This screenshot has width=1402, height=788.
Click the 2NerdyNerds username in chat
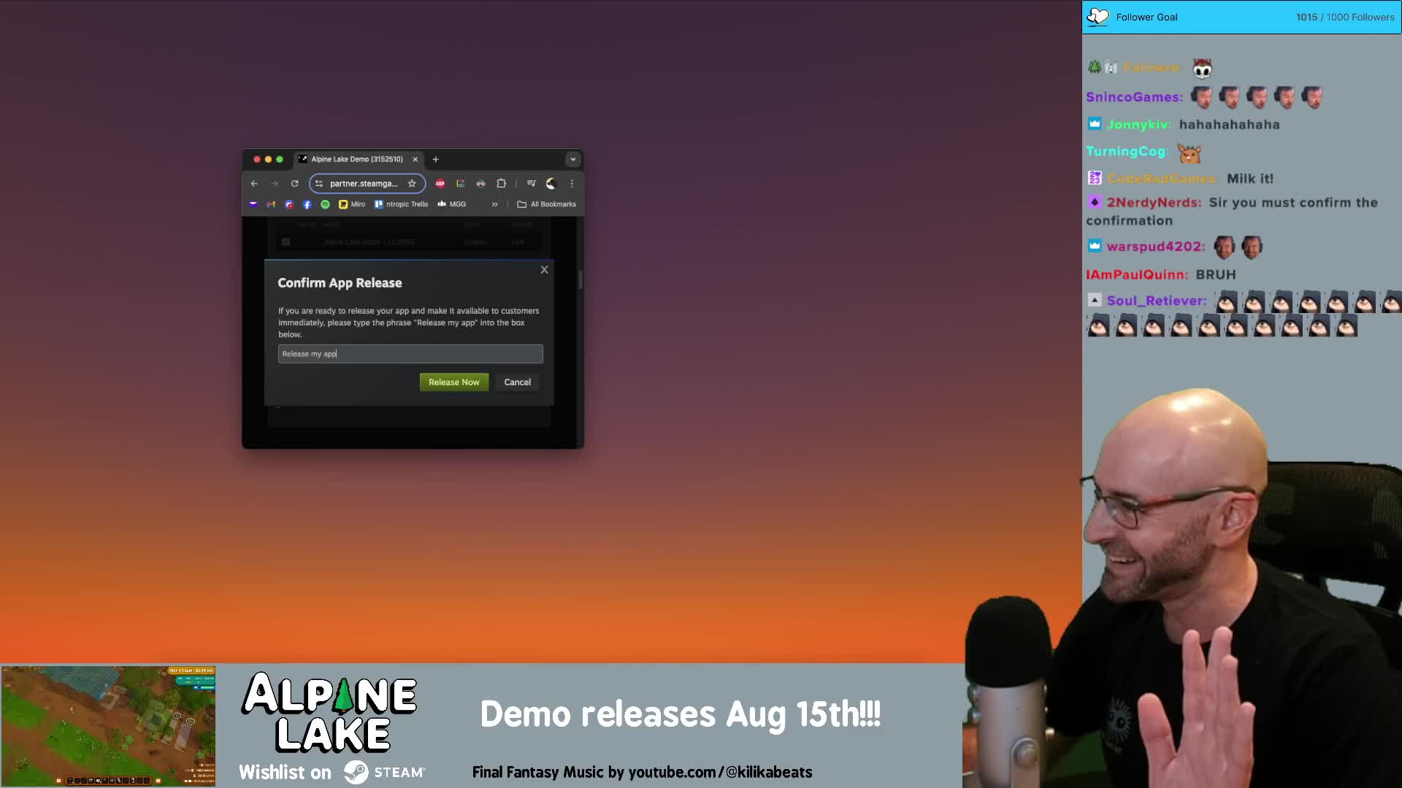pyautogui.click(x=1154, y=203)
